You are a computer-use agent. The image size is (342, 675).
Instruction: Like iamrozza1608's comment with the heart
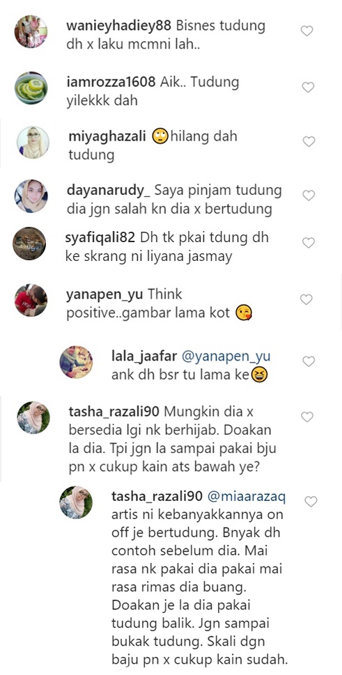click(308, 88)
